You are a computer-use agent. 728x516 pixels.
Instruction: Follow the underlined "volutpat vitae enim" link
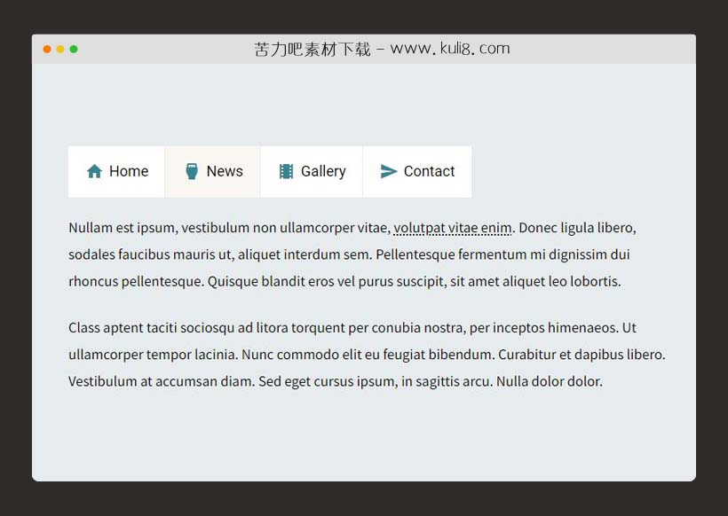tap(453, 228)
